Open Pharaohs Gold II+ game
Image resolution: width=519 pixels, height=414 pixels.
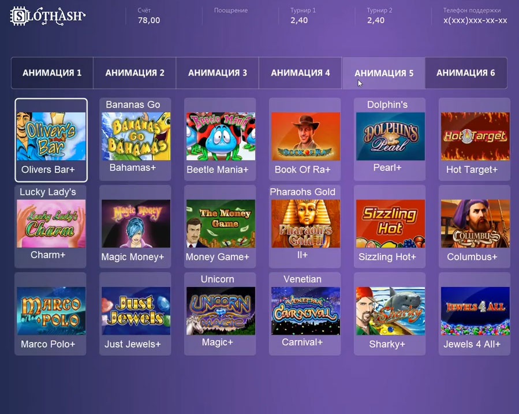click(x=305, y=227)
